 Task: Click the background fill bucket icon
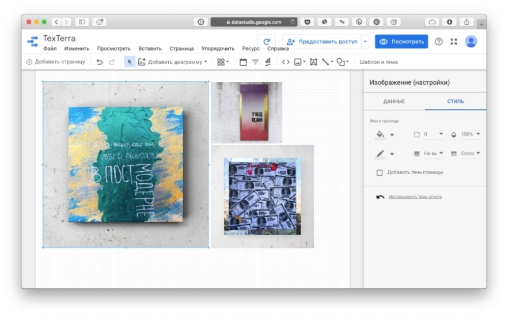(380, 134)
